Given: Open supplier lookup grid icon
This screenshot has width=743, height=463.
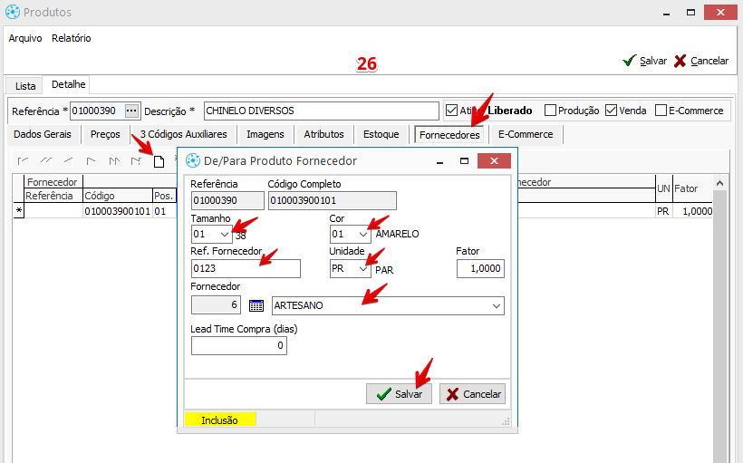Looking at the screenshot, I should (x=256, y=306).
